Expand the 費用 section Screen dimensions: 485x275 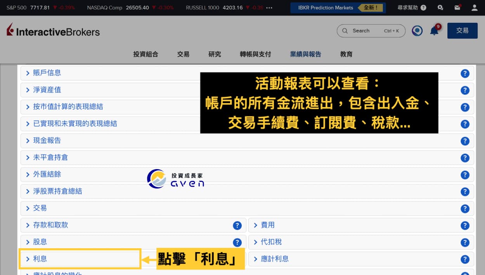point(361,225)
